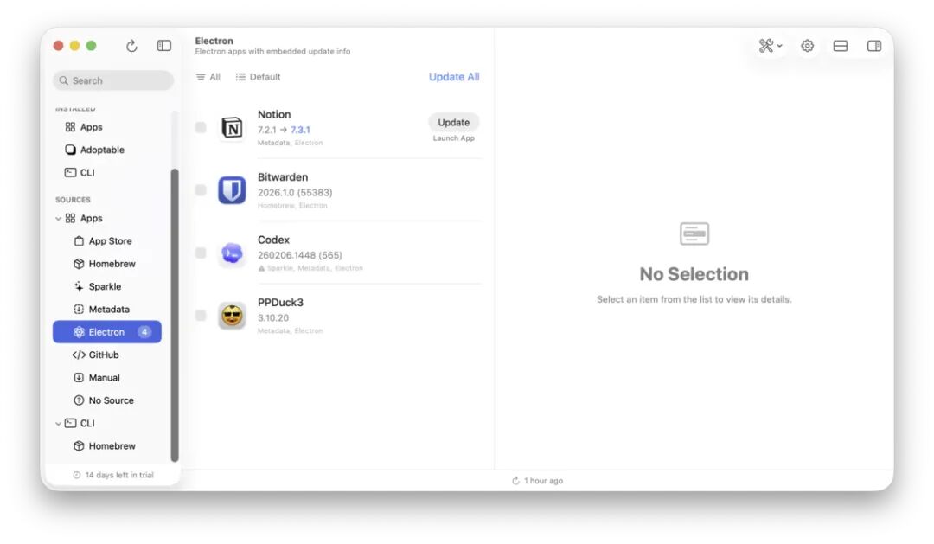Click the 14 days left in trial notice
Viewport: 934px width, 544px height.
click(x=113, y=475)
